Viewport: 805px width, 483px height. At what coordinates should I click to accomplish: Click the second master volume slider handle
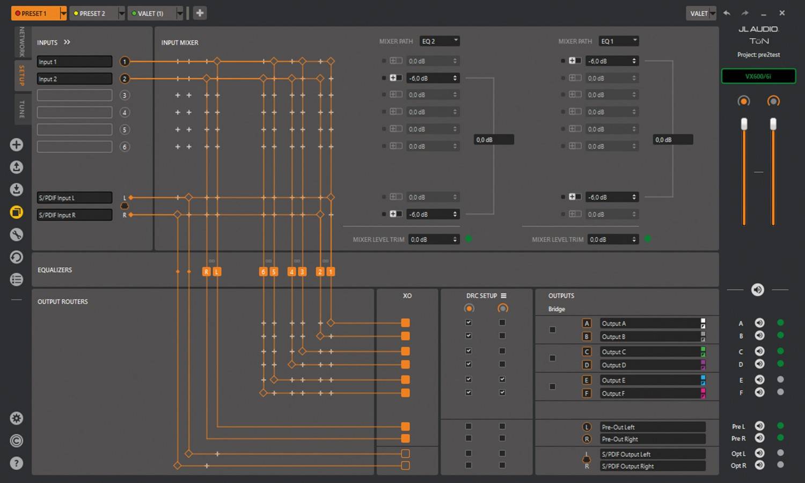(x=773, y=124)
